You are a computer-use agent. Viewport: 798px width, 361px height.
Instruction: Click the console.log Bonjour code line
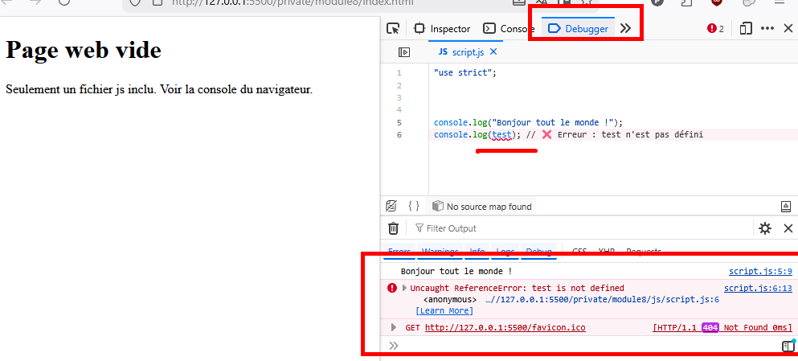(528, 122)
